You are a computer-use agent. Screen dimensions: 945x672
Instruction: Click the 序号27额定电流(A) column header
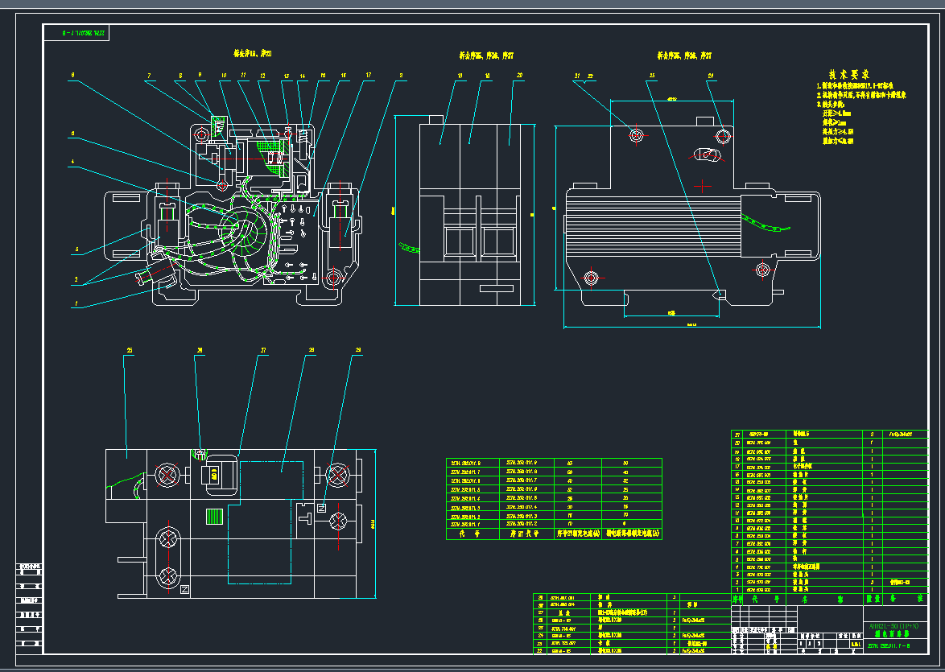pyautogui.click(x=580, y=533)
